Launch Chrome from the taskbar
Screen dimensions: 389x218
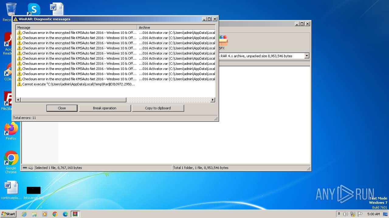click(x=55, y=214)
